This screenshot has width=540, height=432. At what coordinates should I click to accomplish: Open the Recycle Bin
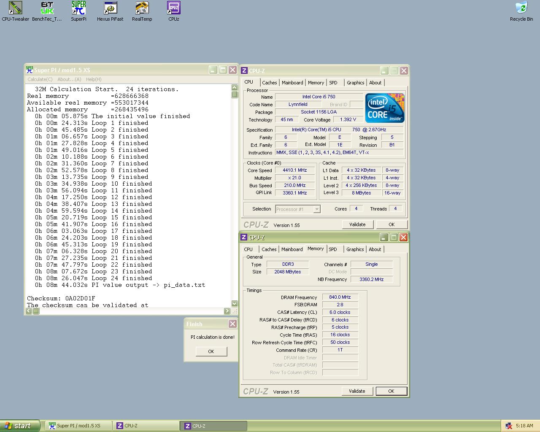click(x=521, y=8)
